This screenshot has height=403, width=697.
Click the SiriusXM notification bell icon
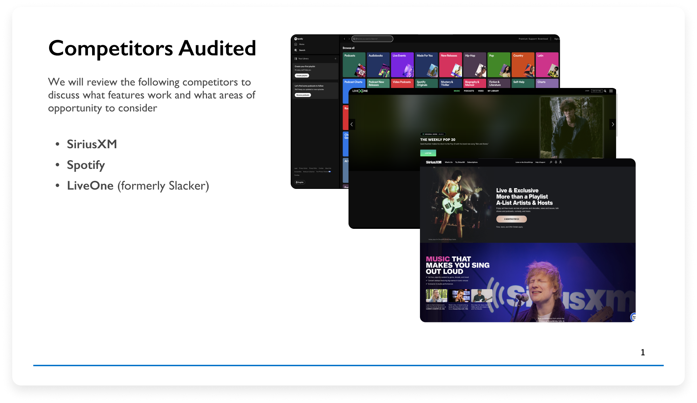(x=556, y=162)
